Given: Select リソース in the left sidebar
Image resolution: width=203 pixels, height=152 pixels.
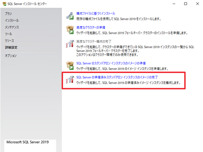Looking at the screenshot, I should pyautogui.click(x=9, y=41).
